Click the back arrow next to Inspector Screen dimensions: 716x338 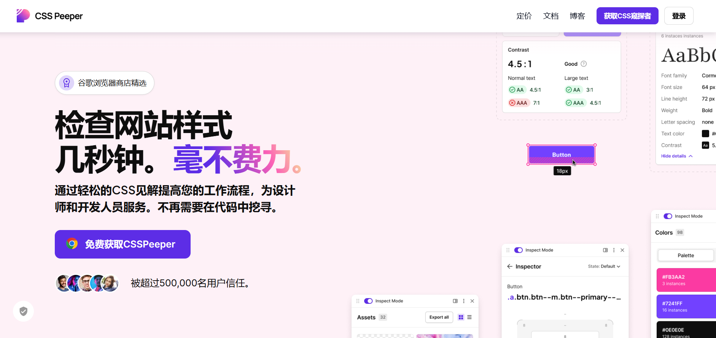(x=510, y=267)
